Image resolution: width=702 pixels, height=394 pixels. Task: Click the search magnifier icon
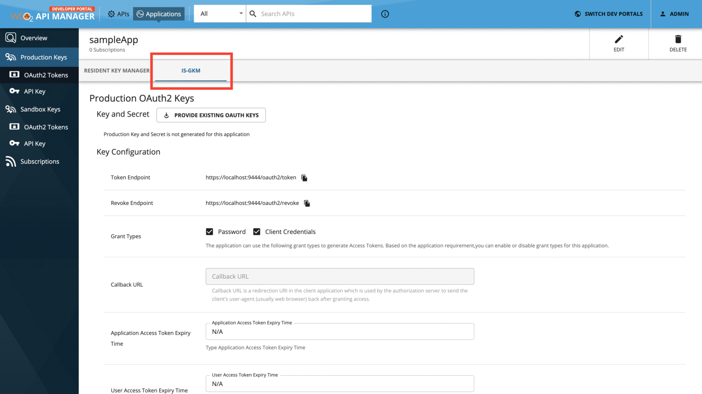click(252, 14)
